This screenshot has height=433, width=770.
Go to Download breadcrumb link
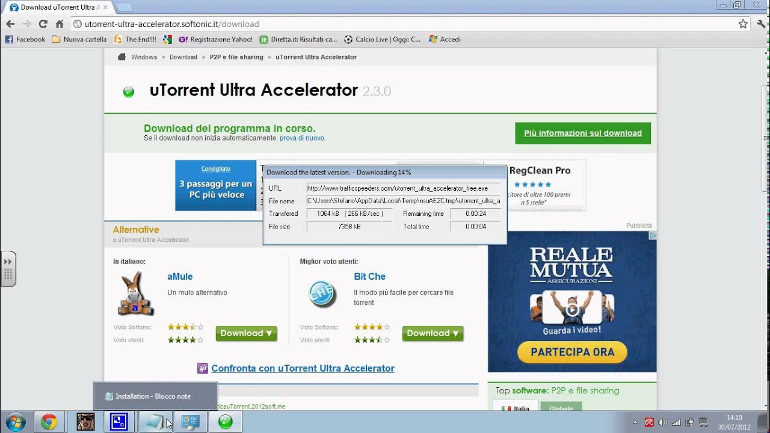[x=183, y=57]
